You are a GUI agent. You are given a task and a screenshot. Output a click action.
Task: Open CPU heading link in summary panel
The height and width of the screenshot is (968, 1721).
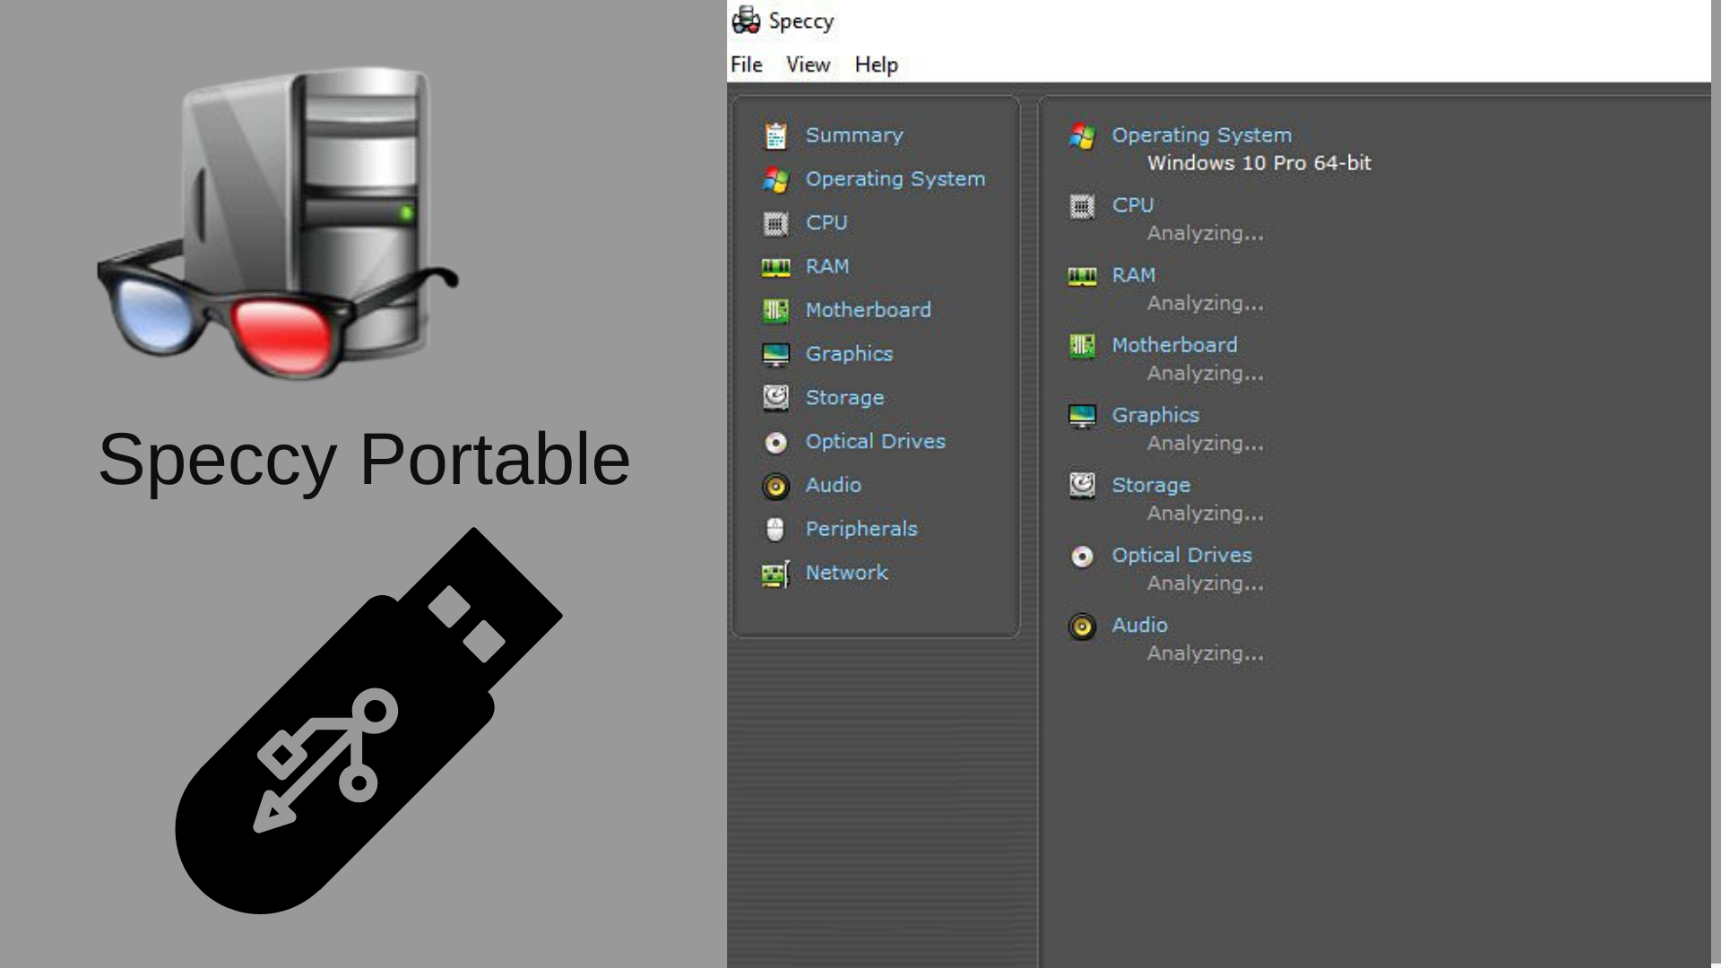[x=1132, y=205]
